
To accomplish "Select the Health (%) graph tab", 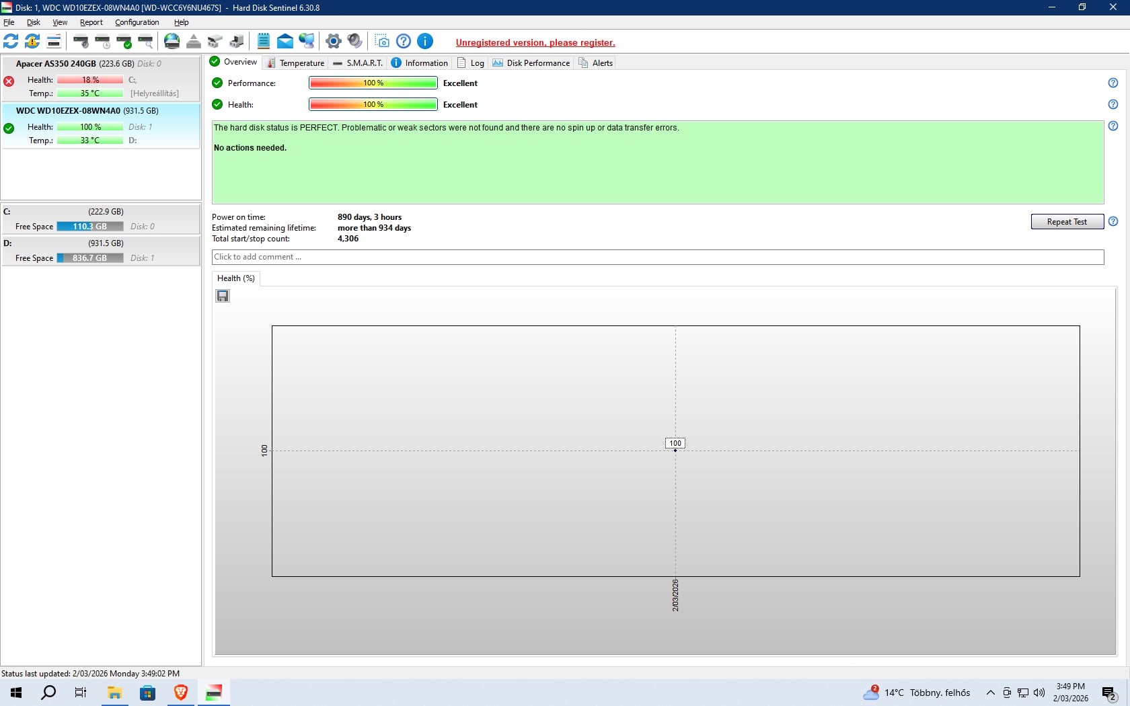I will coord(236,278).
